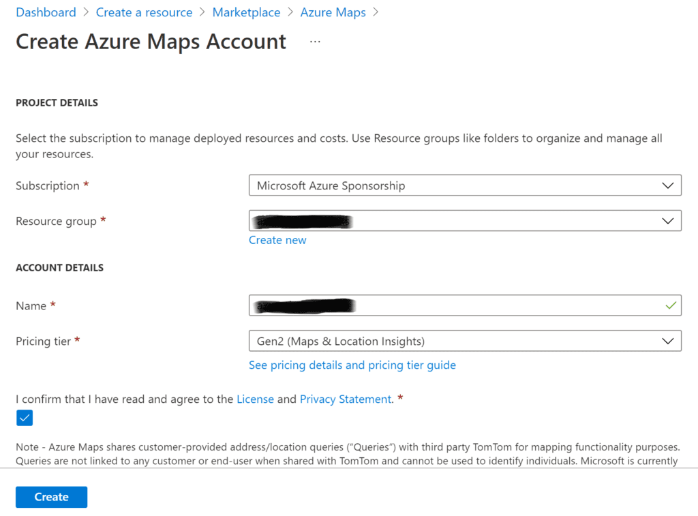Open the Resource group dropdown
The image size is (698, 516).
[x=464, y=221]
